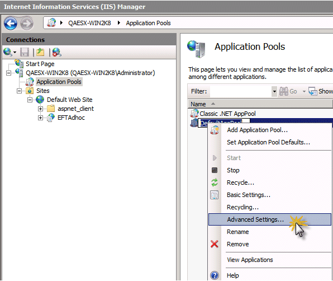Click the Go binoculars icon beside Filter

[284, 91]
